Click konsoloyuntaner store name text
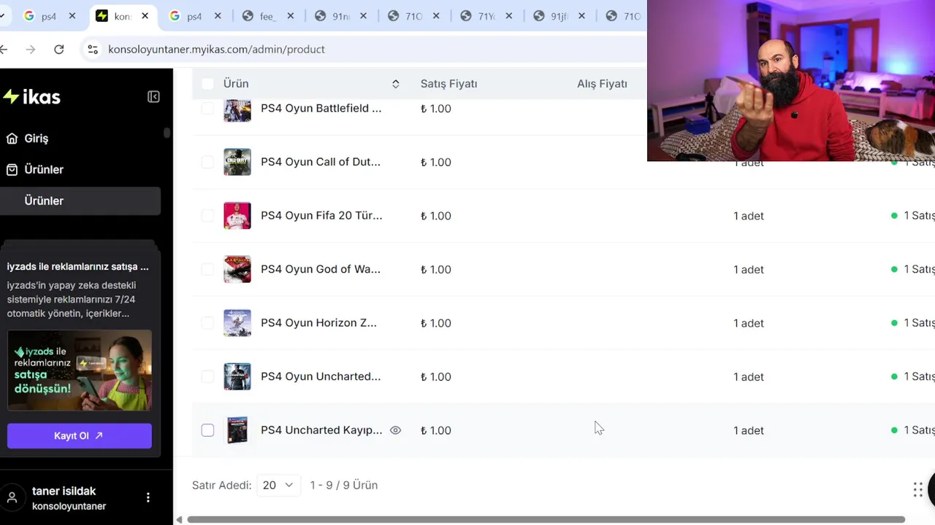This screenshot has height=525, width=935. click(x=69, y=507)
